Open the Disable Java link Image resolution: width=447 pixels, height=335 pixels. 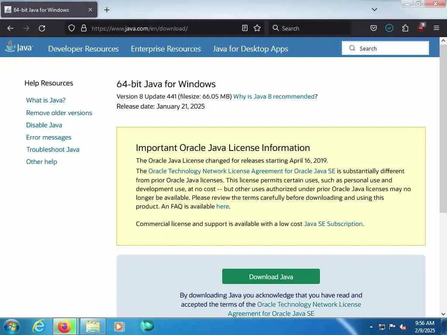(44, 125)
